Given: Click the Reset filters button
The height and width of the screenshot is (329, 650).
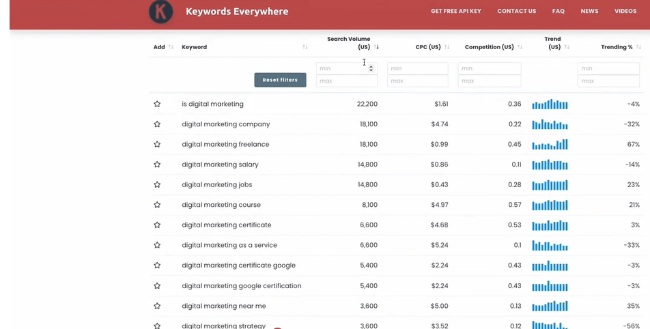Looking at the screenshot, I should tap(280, 80).
